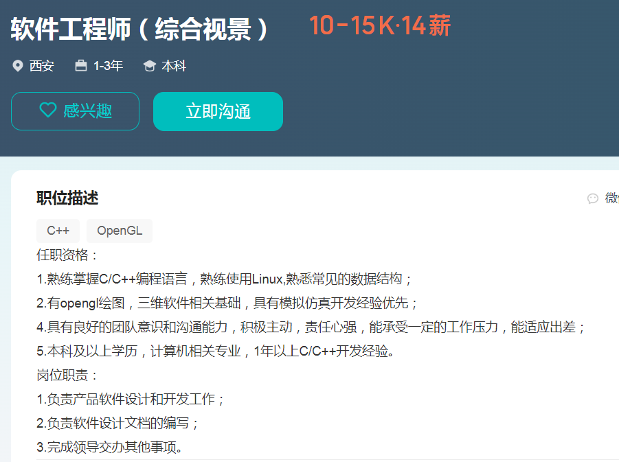The width and height of the screenshot is (619, 462).
Task: Click the line 负责产品软件设计和开发工作
Action: [x=131, y=400]
